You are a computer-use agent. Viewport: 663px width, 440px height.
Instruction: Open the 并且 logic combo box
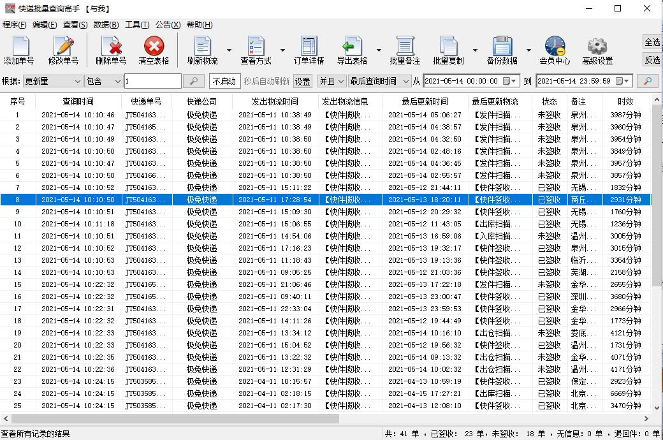(x=331, y=81)
